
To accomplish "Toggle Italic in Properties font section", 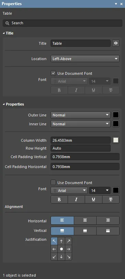I will click(x=76, y=199).
